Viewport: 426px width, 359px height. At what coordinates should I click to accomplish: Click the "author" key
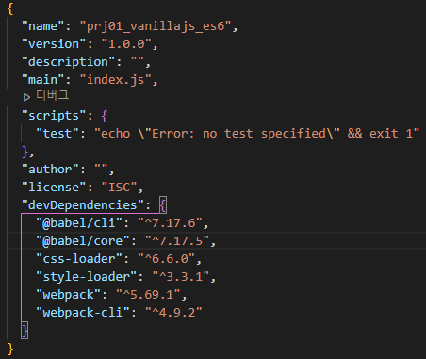pyautogui.click(x=50, y=170)
